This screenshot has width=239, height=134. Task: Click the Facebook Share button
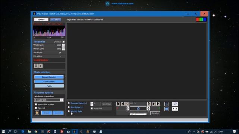click(56, 20)
